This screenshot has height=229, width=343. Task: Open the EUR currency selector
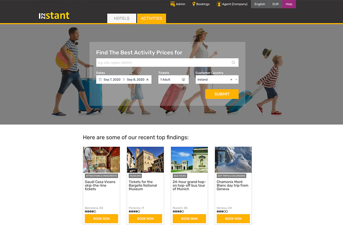click(x=275, y=4)
